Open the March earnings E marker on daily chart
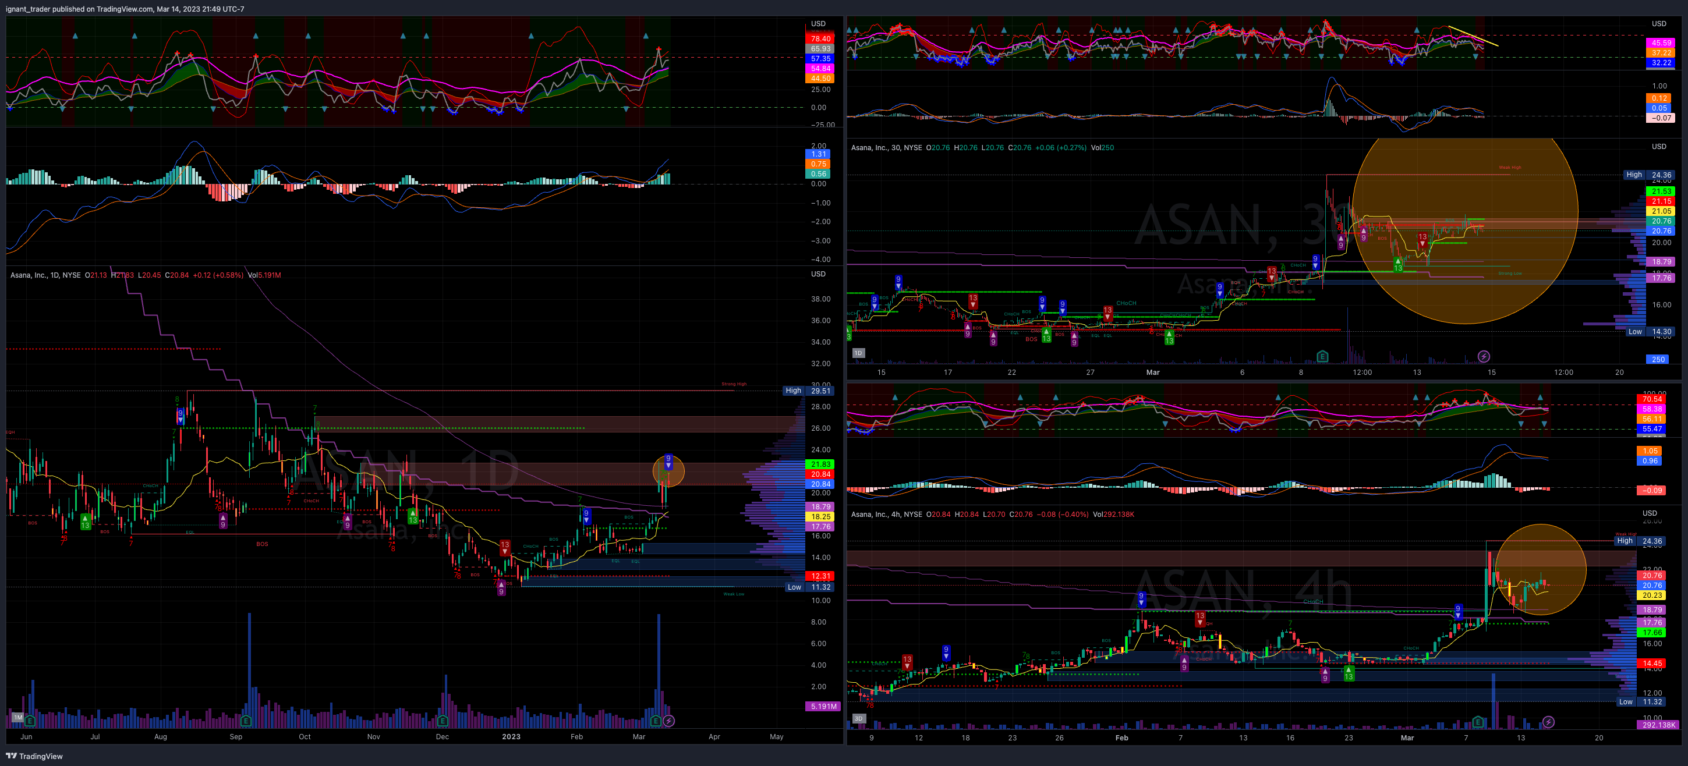The image size is (1688, 766). [x=655, y=720]
